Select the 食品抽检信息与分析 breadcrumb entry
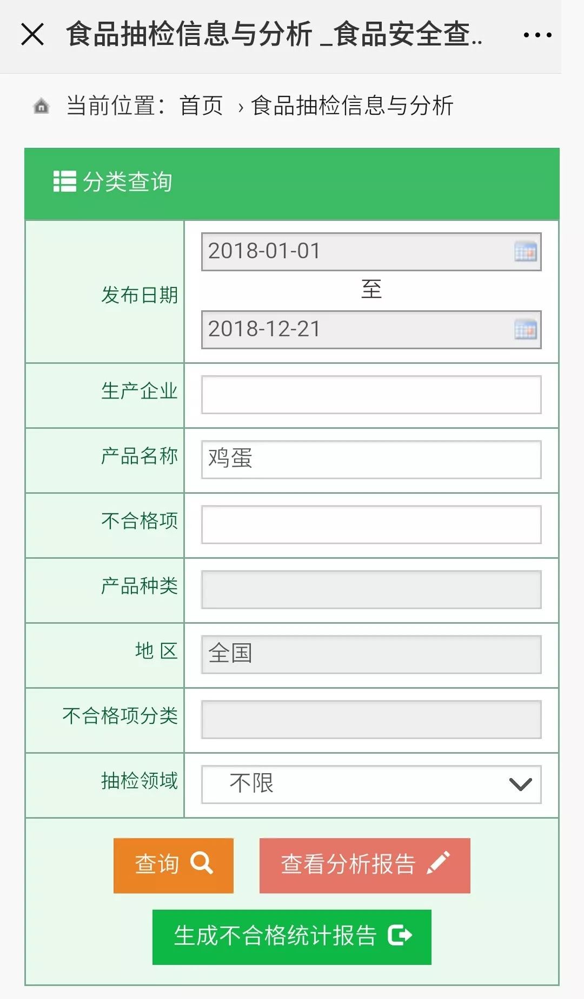The height and width of the screenshot is (999, 584). (x=352, y=106)
